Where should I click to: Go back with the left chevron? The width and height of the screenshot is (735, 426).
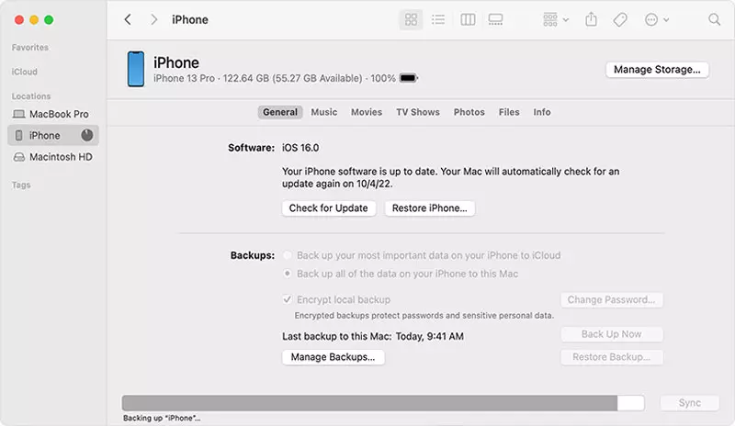tap(128, 19)
